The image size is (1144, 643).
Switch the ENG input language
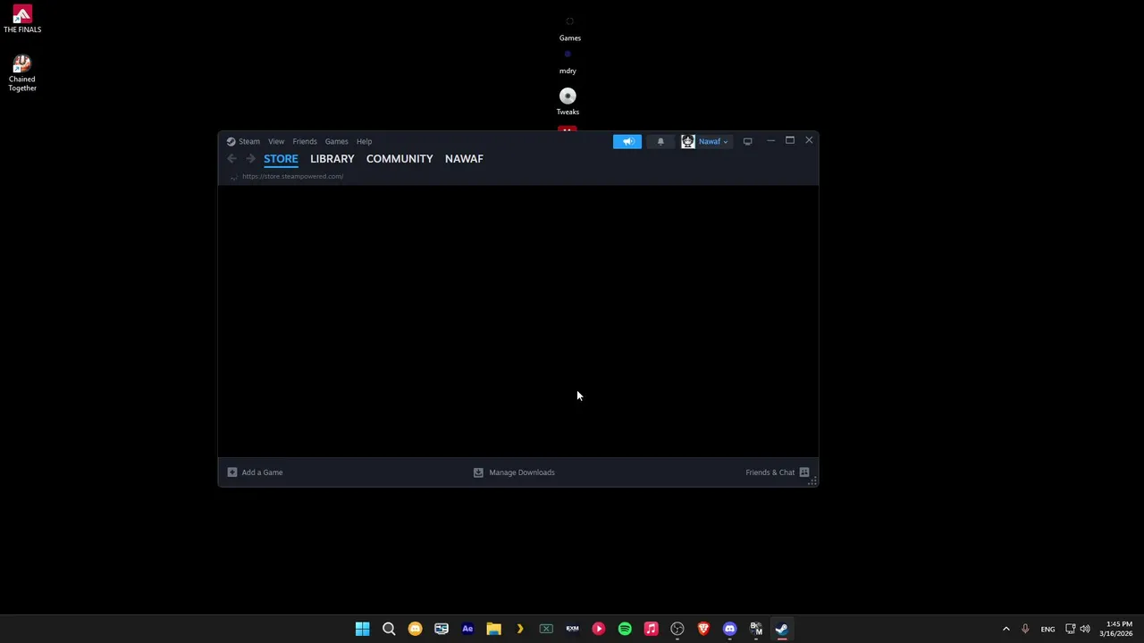pyautogui.click(x=1047, y=629)
